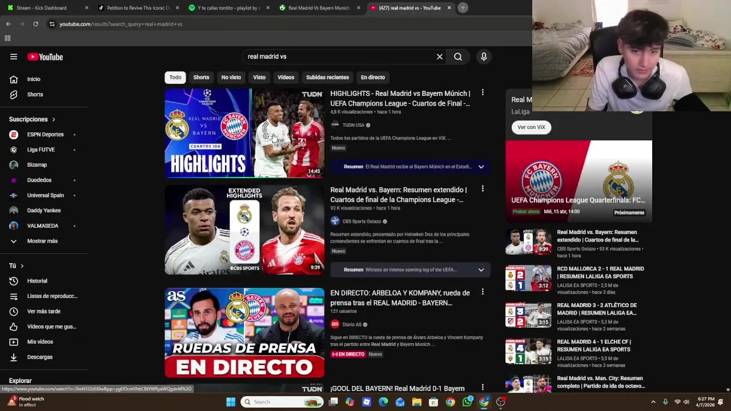The image size is (731, 411).
Task: Open HIGHLIGHTS Real Madrid vs Bayern video title
Action: coord(400,98)
